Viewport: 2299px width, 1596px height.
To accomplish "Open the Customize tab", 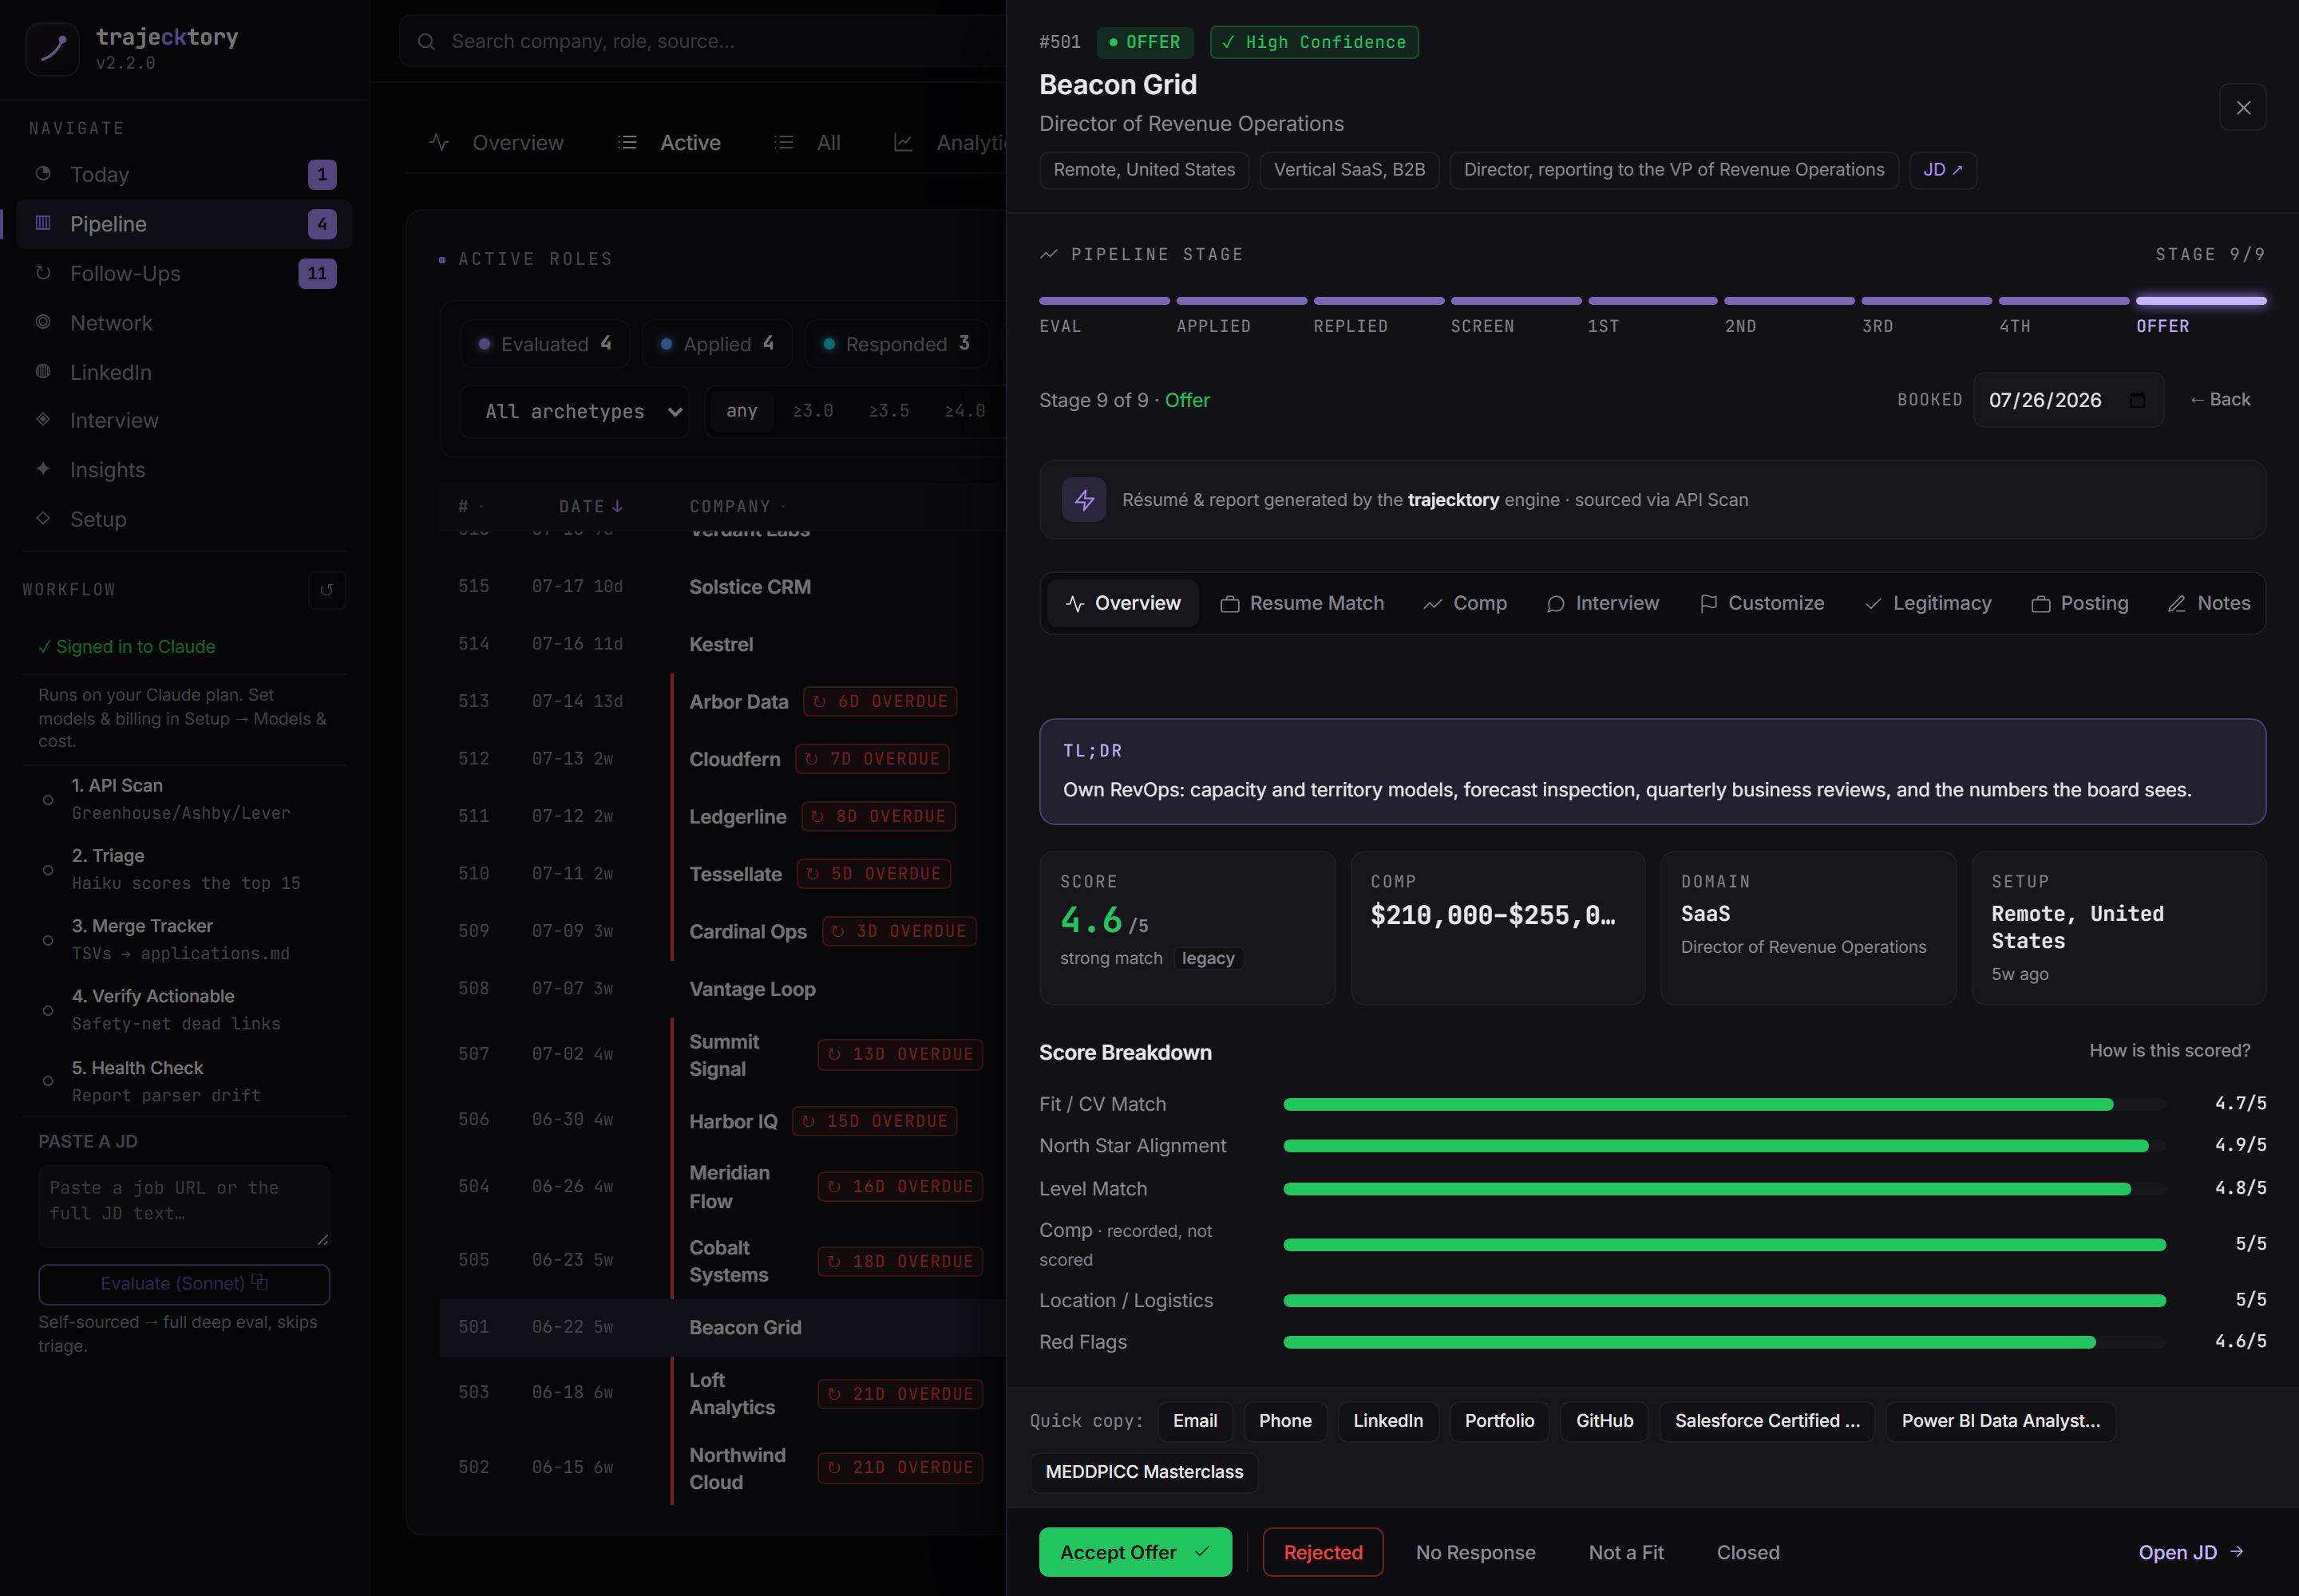I will tap(1761, 603).
